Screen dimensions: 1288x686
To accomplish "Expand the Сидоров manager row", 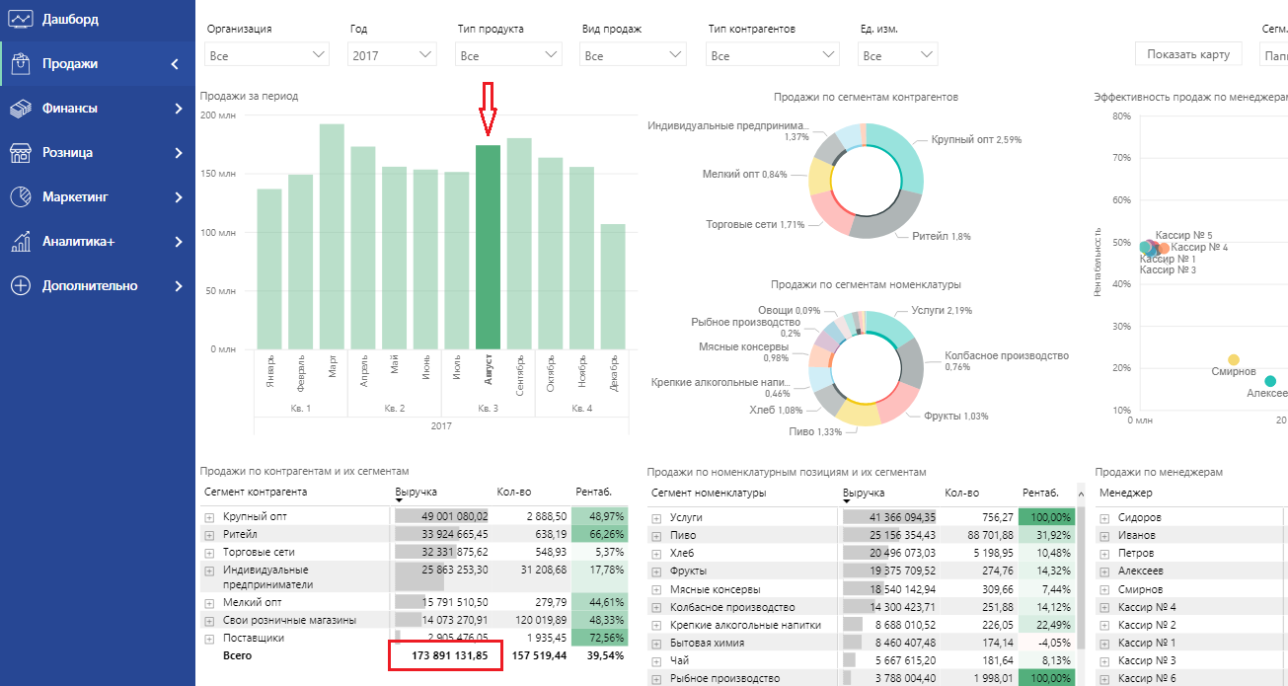I will pos(1104,517).
